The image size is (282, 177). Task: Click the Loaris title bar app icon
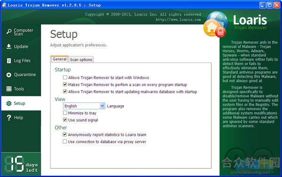(4, 5)
